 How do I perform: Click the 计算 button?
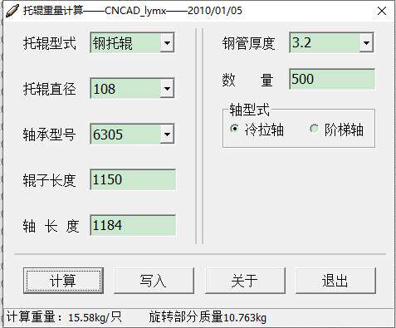[63, 281]
